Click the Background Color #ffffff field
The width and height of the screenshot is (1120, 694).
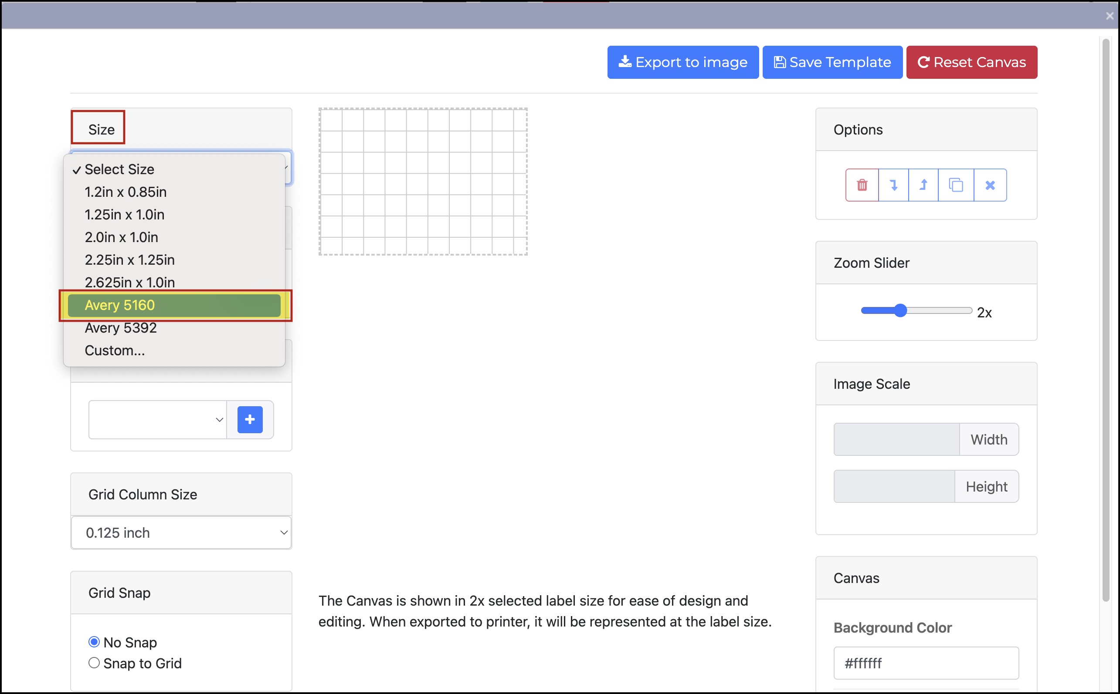pyautogui.click(x=926, y=663)
